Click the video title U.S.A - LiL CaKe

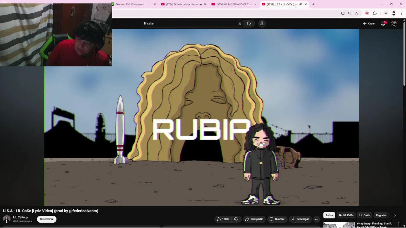51,211
